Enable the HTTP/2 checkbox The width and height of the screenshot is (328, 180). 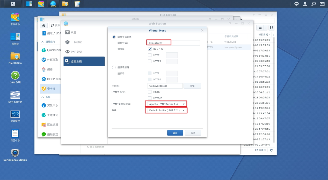coord(150,98)
